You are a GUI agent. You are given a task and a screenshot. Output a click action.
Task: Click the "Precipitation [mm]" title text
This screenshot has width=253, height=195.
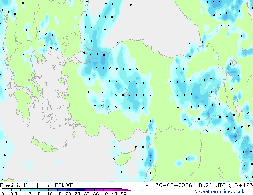click(x=26, y=185)
